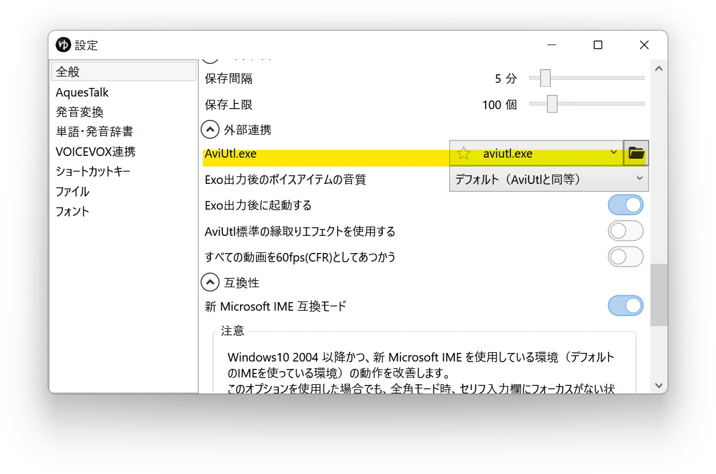
Task: Open 単語・発音辞書 settings category
Action: pyautogui.click(x=94, y=131)
